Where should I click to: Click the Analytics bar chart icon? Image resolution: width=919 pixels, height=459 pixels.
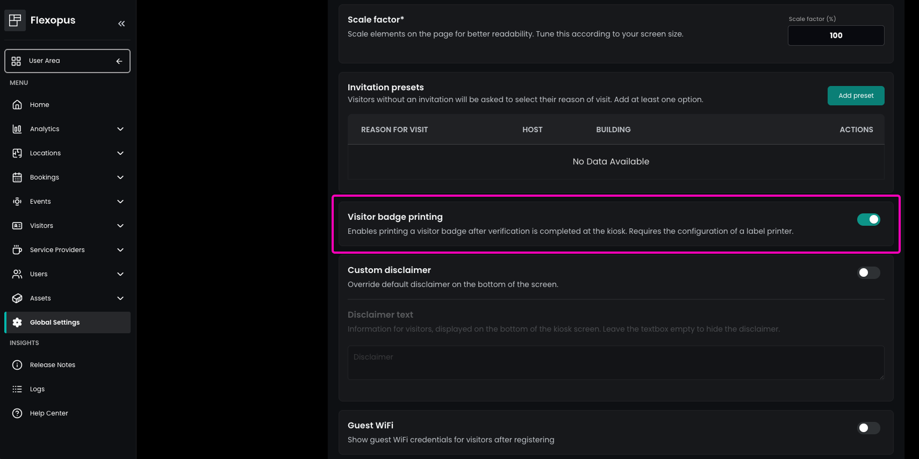click(x=17, y=129)
